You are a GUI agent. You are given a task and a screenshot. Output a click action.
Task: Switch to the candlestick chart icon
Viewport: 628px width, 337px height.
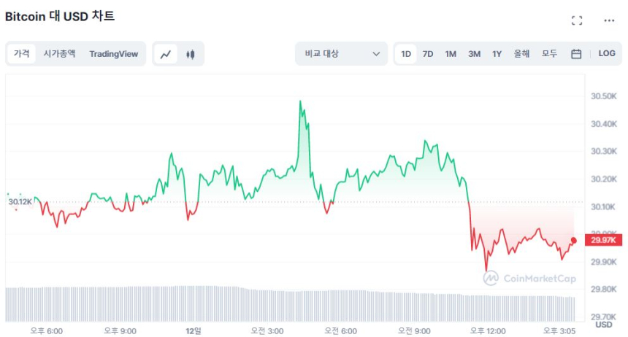[x=191, y=54]
